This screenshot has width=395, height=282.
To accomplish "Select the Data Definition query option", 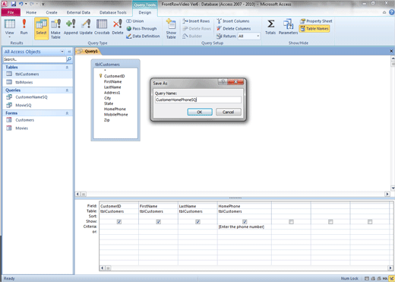I will [143, 36].
